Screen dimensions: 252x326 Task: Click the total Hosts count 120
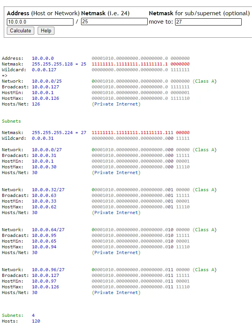tap(36, 321)
